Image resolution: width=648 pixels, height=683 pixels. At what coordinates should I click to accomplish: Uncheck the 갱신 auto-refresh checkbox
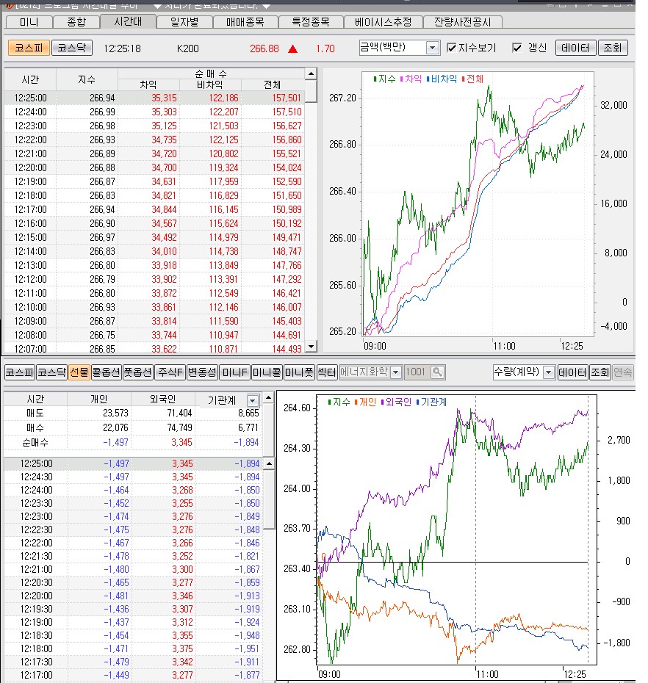(x=517, y=48)
